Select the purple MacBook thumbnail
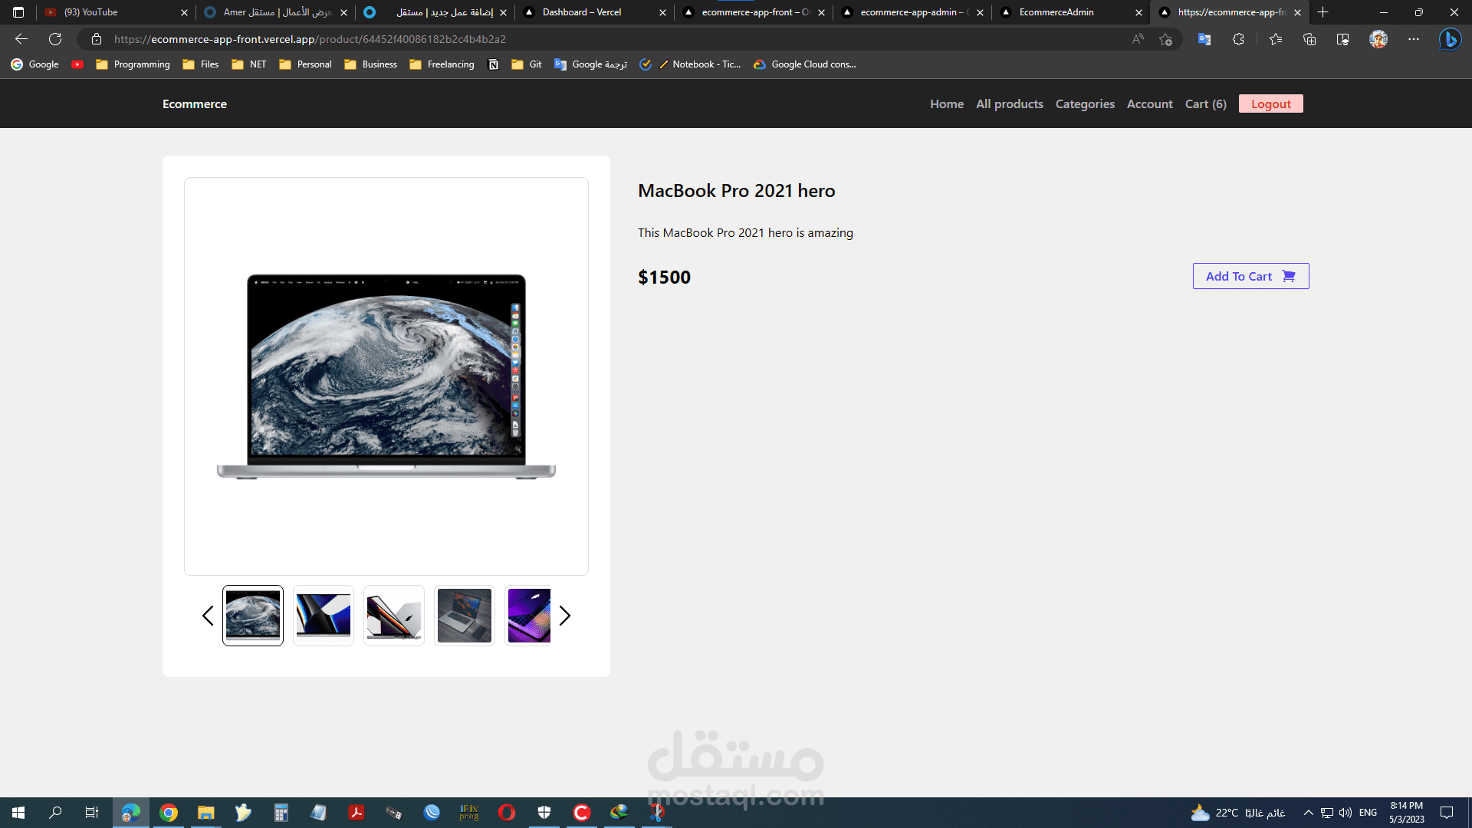Image resolution: width=1472 pixels, height=828 pixels. pyautogui.click(x=529, y=616)
